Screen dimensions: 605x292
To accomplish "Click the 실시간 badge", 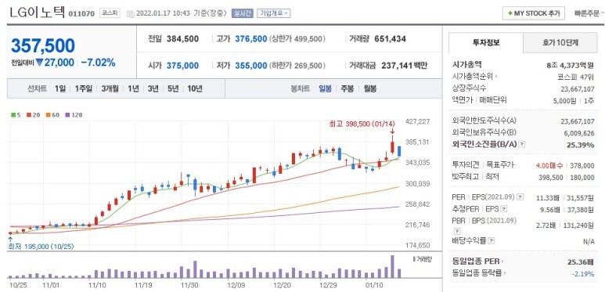I will [243, 13].
